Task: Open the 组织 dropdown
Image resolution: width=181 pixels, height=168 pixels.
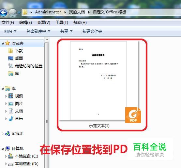Action: click(10, 31)
